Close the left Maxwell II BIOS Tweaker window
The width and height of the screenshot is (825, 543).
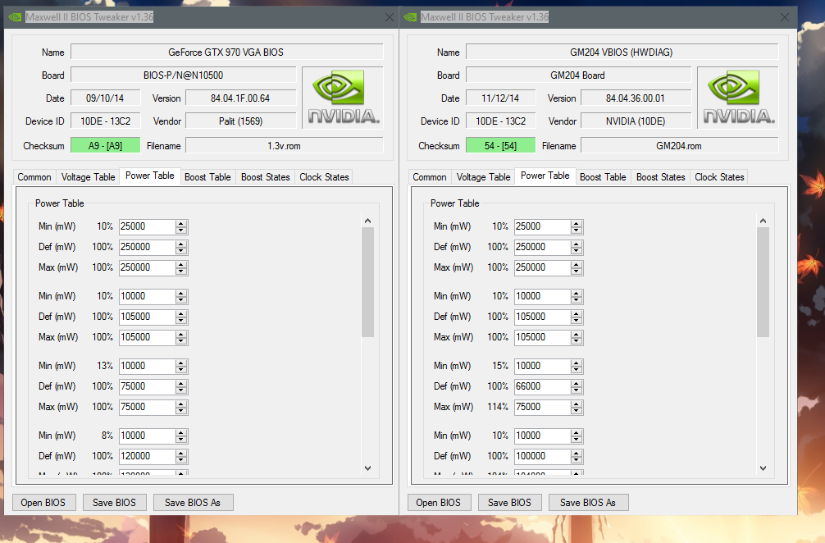390,17
